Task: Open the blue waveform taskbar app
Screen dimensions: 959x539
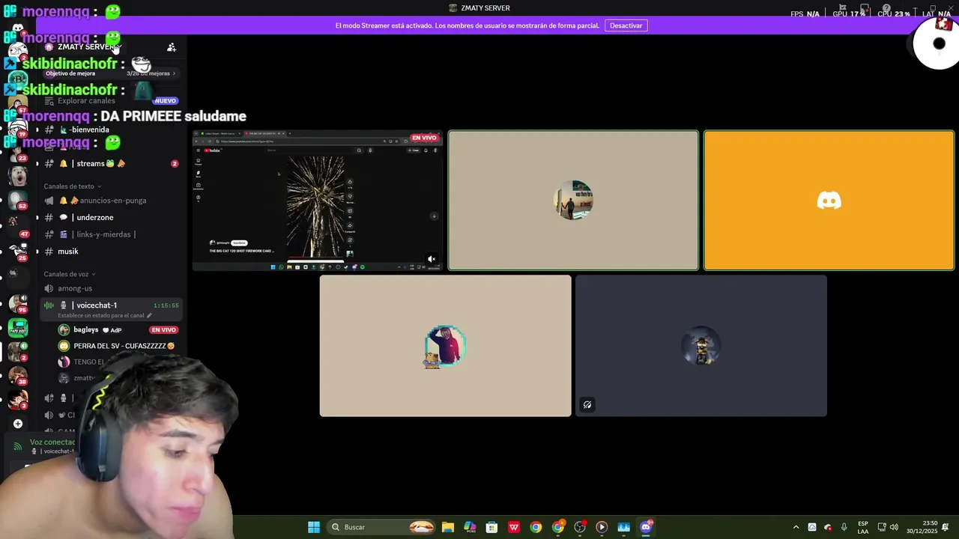Action: [x=624, y=527]
